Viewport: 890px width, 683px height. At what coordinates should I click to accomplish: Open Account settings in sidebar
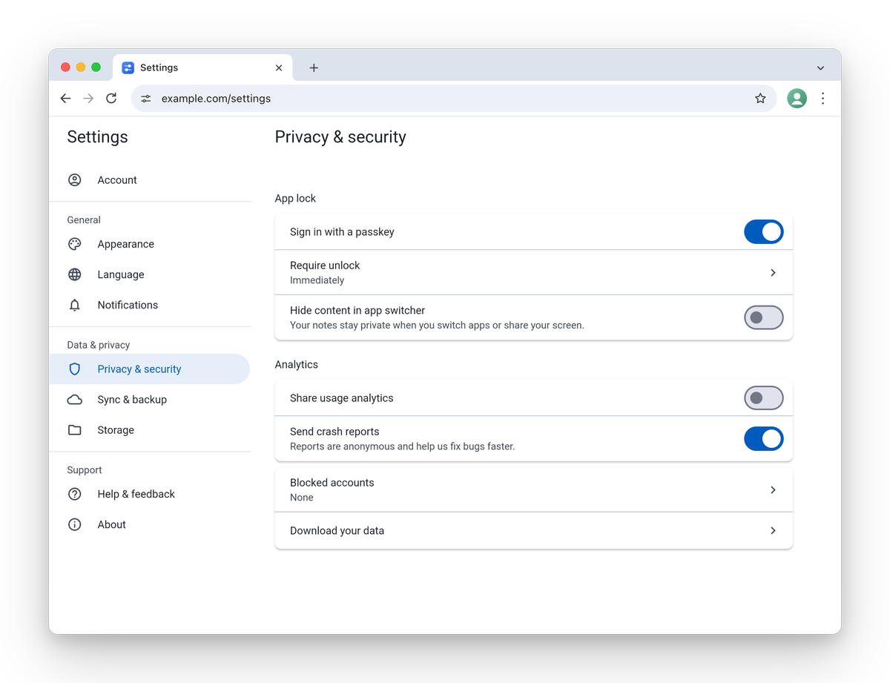tap(150, 180)
